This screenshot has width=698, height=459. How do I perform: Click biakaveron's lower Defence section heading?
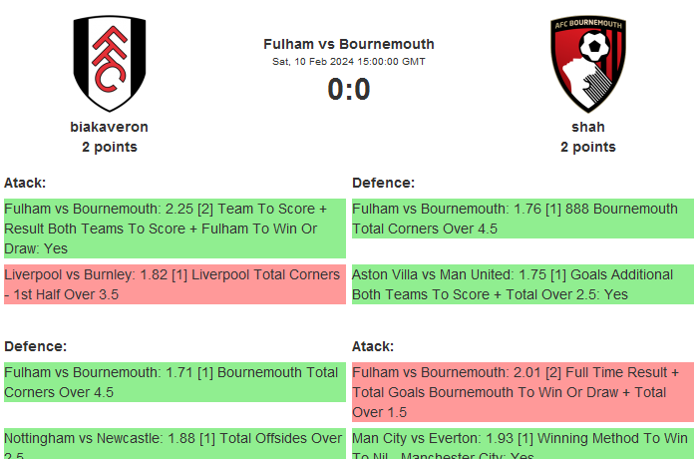click(x=35, y=346)
